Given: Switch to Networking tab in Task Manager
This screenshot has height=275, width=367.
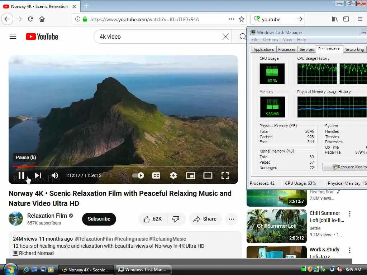Looking at the screenshot, I should coord(354,49).
